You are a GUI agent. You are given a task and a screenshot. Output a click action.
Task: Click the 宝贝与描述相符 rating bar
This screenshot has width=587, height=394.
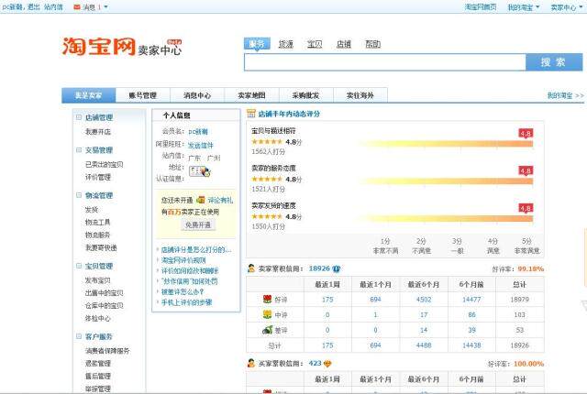pos(445,144)
